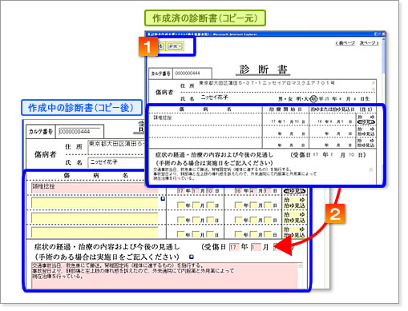The height and width of the screenshot is (311, 408).
Task: Focus the 氏名 name input in destination form
Action: 116,162
